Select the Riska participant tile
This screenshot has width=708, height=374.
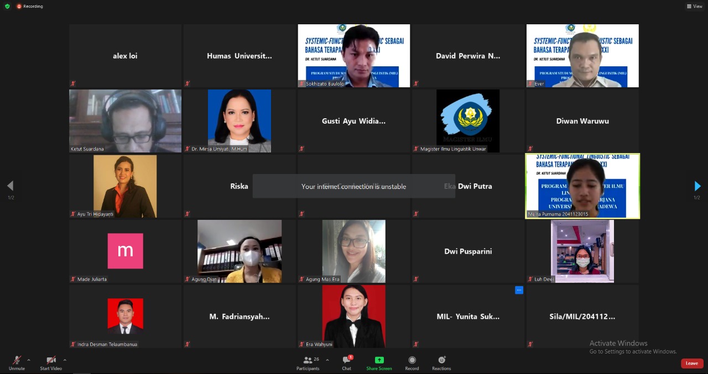click(x=240, y=186)
